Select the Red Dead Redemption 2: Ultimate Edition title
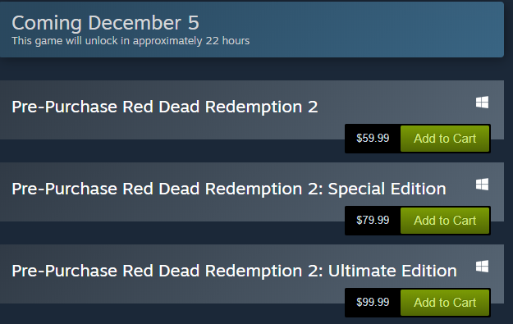Image resolution: width=513 pixels, height=324 pixels. point(234,271)
